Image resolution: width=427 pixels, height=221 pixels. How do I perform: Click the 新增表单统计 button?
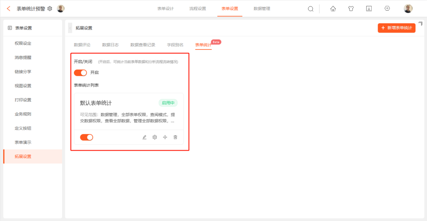(397, 28)
